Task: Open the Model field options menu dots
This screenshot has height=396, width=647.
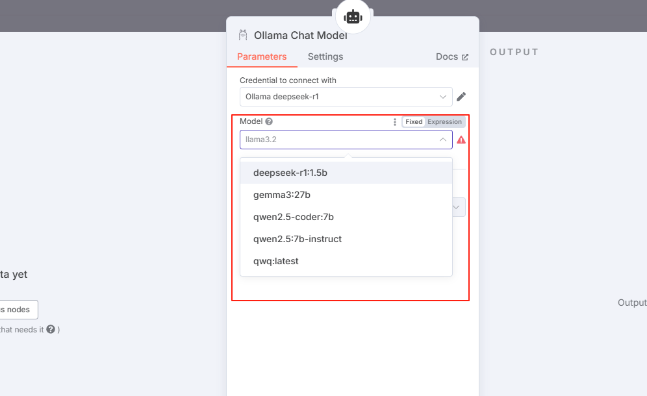Action: tap(395, 121)
